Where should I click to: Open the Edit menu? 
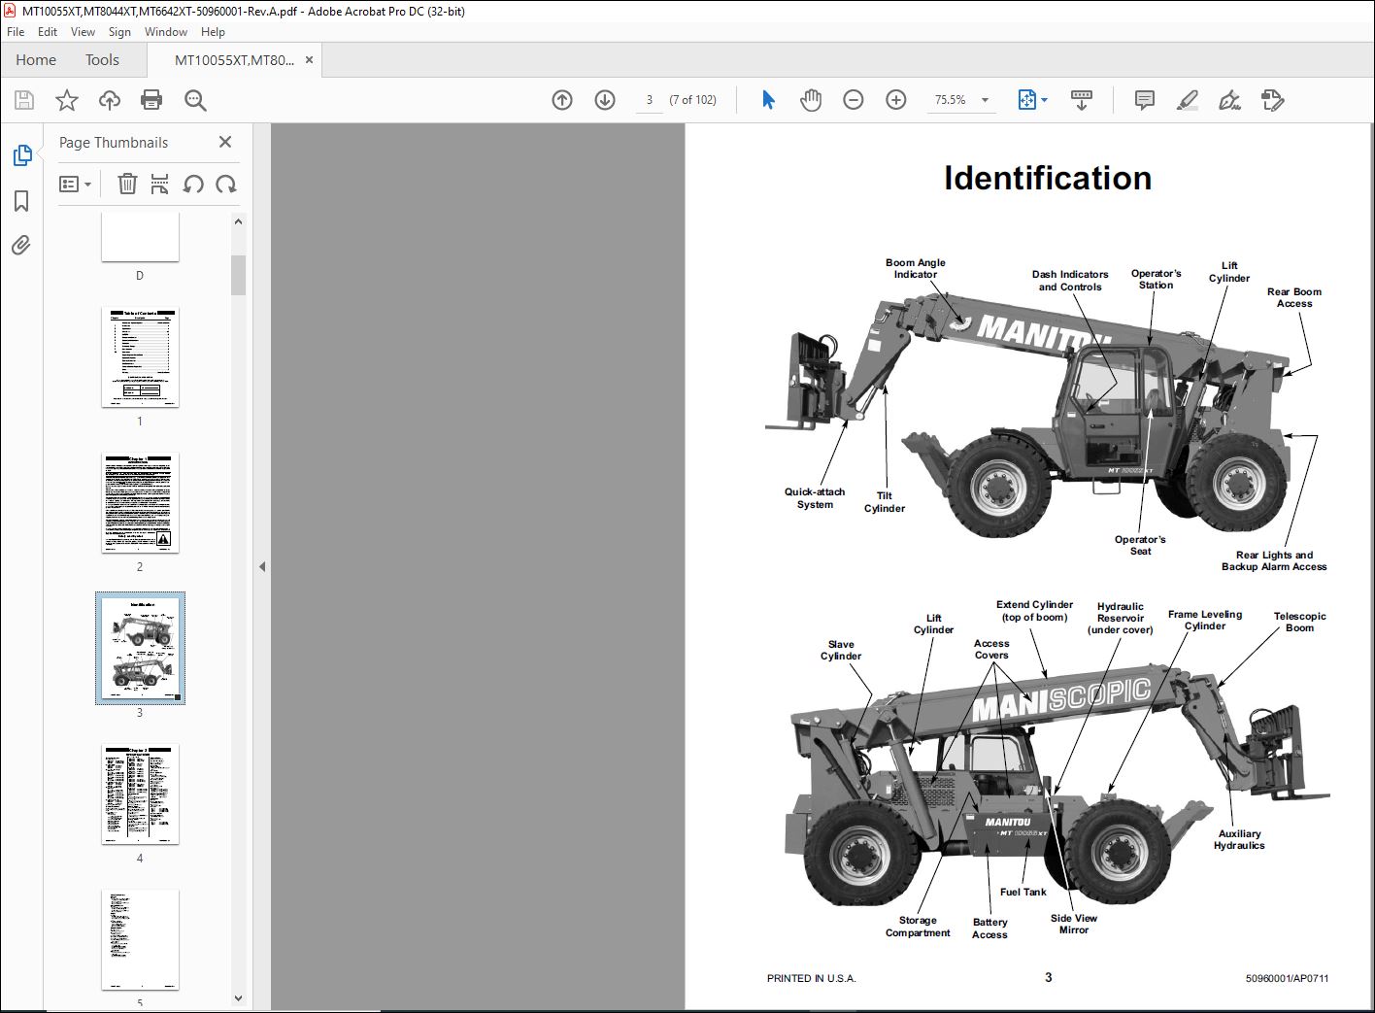tap(48, 32)
